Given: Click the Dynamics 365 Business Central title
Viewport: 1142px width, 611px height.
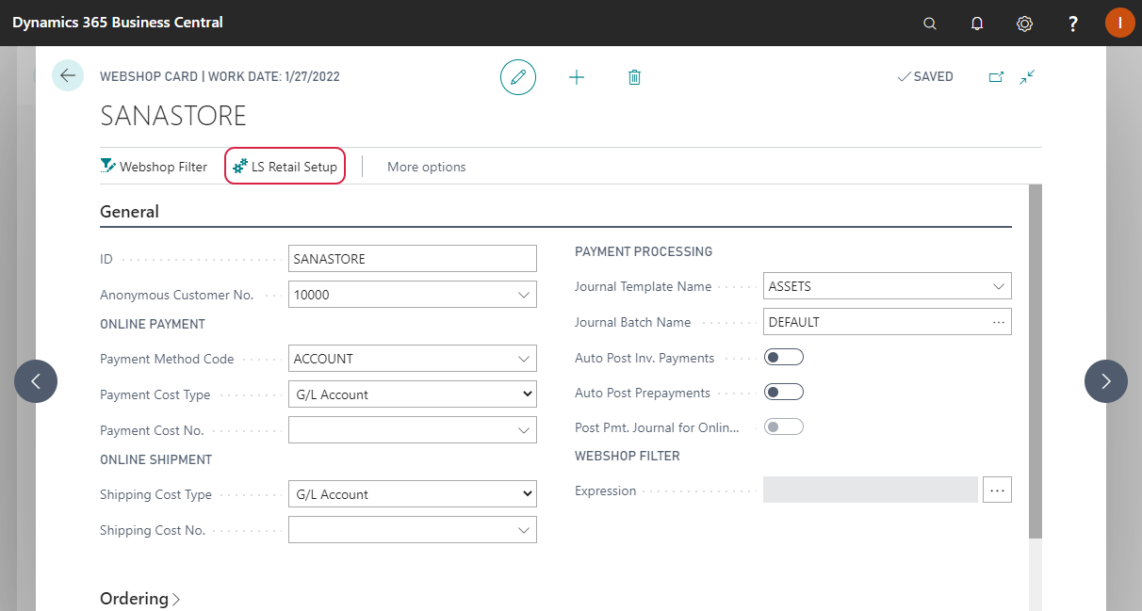Looking at the screenshot, I should tap(118, 23).
